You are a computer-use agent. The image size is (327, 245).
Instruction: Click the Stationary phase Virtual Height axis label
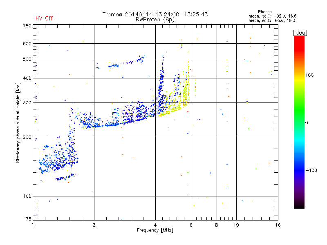[18, 122]
